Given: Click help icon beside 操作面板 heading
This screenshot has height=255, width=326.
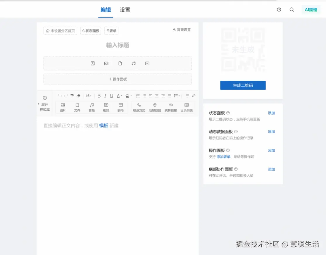Looking at the screenshot, I should (228, 150).
